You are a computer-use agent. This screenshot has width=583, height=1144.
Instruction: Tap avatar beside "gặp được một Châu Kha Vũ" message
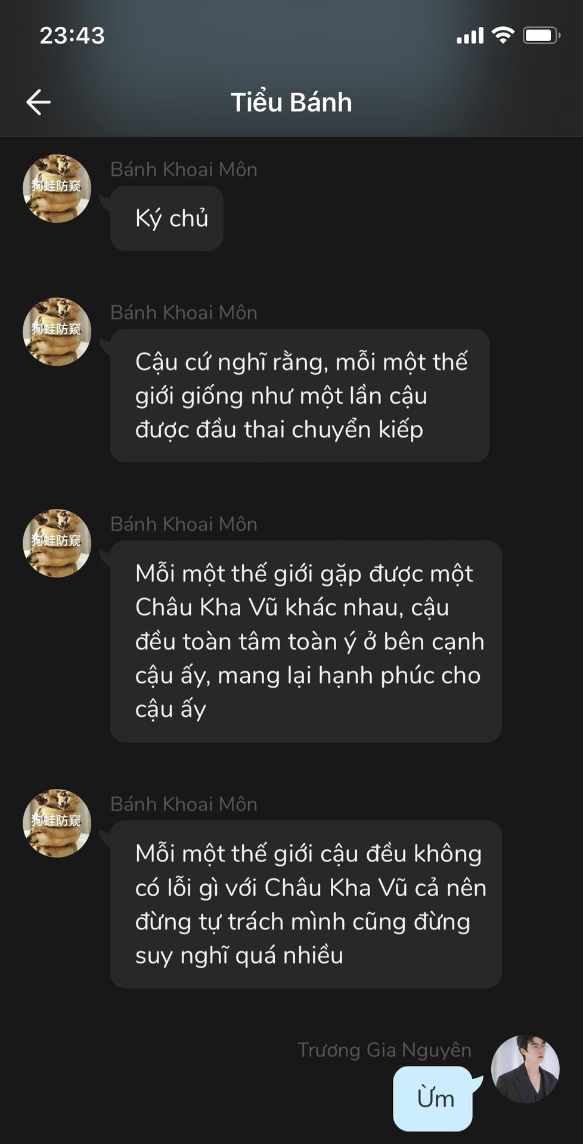pyautogui.click(x=57, y=543)
